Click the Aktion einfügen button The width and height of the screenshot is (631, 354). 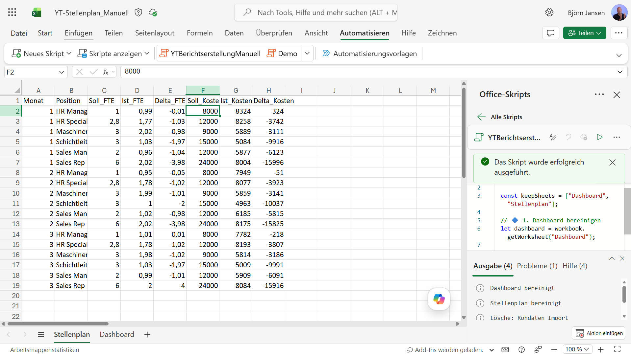(x=599, y=333)
